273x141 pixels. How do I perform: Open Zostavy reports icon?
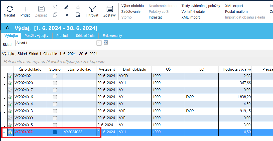tap(109, 9)
